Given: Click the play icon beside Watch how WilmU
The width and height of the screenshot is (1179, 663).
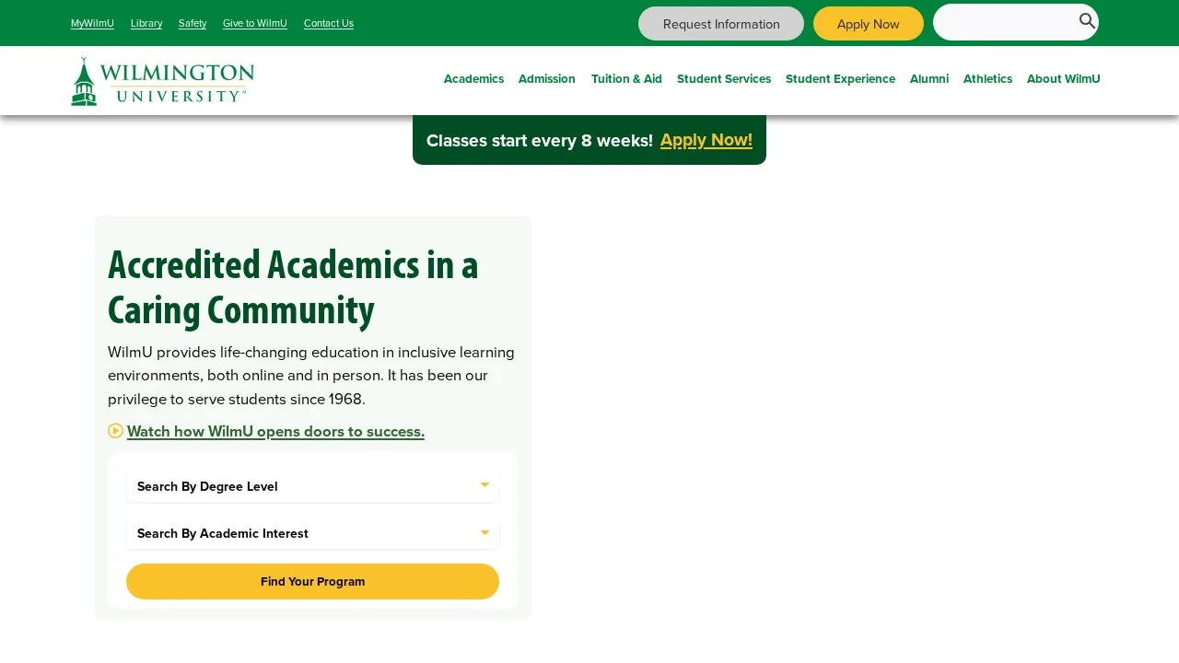Looking at the screenshot, I should point(115,431).
